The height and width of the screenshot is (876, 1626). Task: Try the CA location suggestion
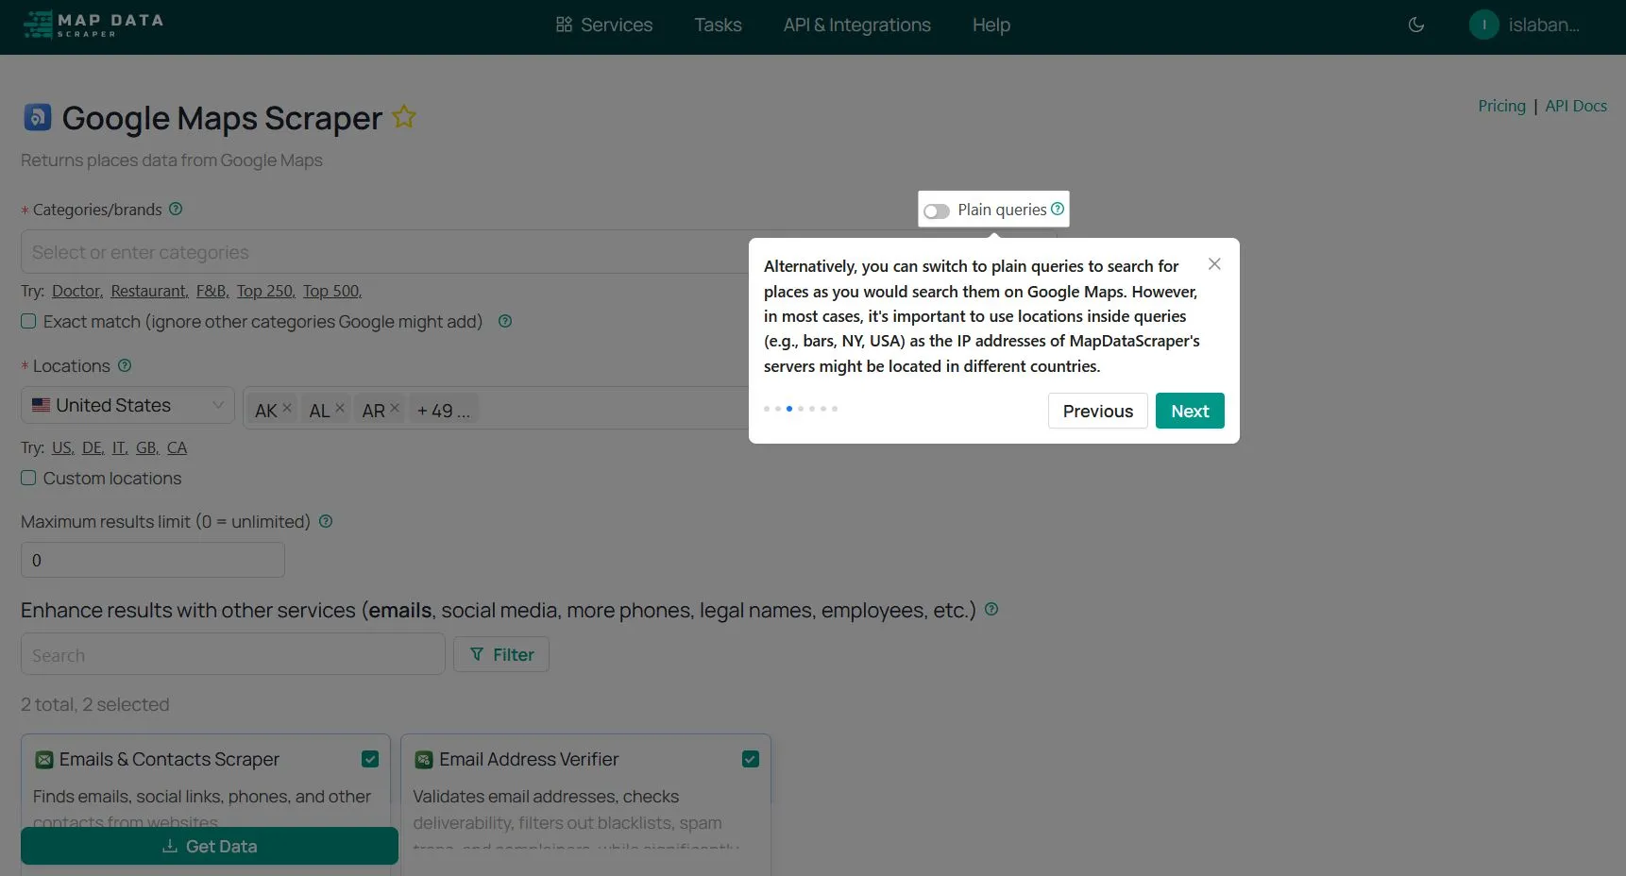click(x=178, y=447)
